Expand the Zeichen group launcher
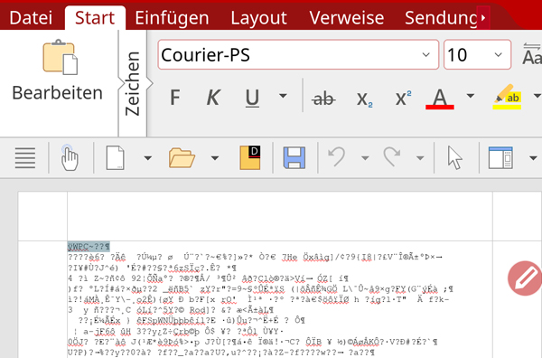 133,83
